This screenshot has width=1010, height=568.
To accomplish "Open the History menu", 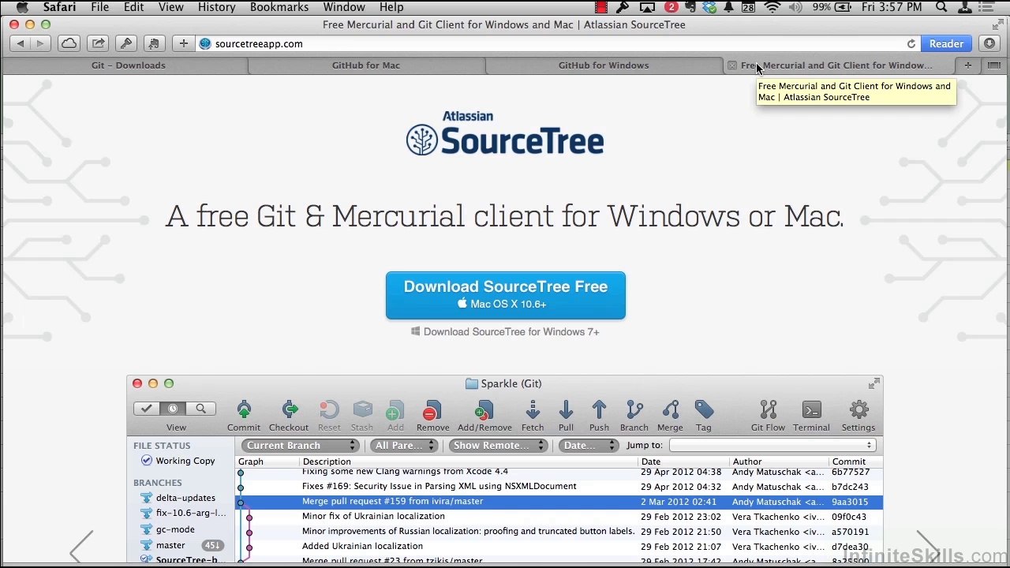I will [216, 7].
